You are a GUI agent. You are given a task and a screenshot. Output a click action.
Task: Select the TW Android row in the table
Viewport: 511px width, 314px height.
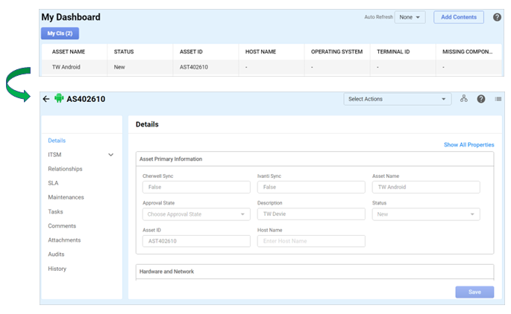tap(66, 67)
